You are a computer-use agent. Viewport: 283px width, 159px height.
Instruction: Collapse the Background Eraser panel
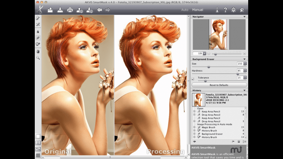(244, 59)
